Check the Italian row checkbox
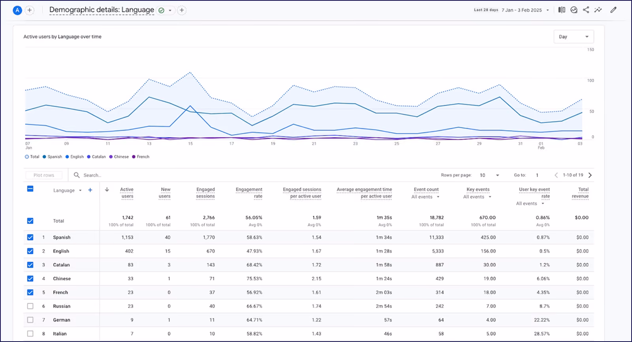 point(30,334)
